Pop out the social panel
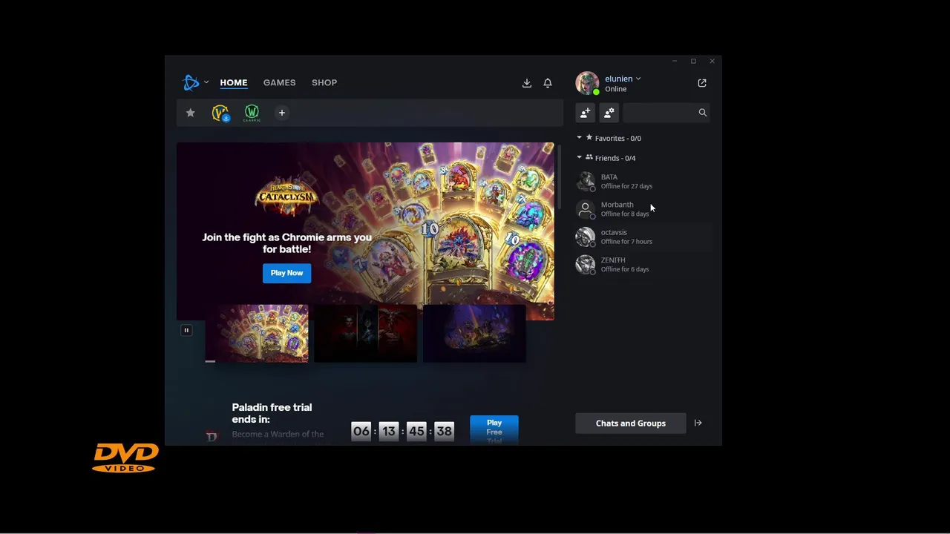 702,83
